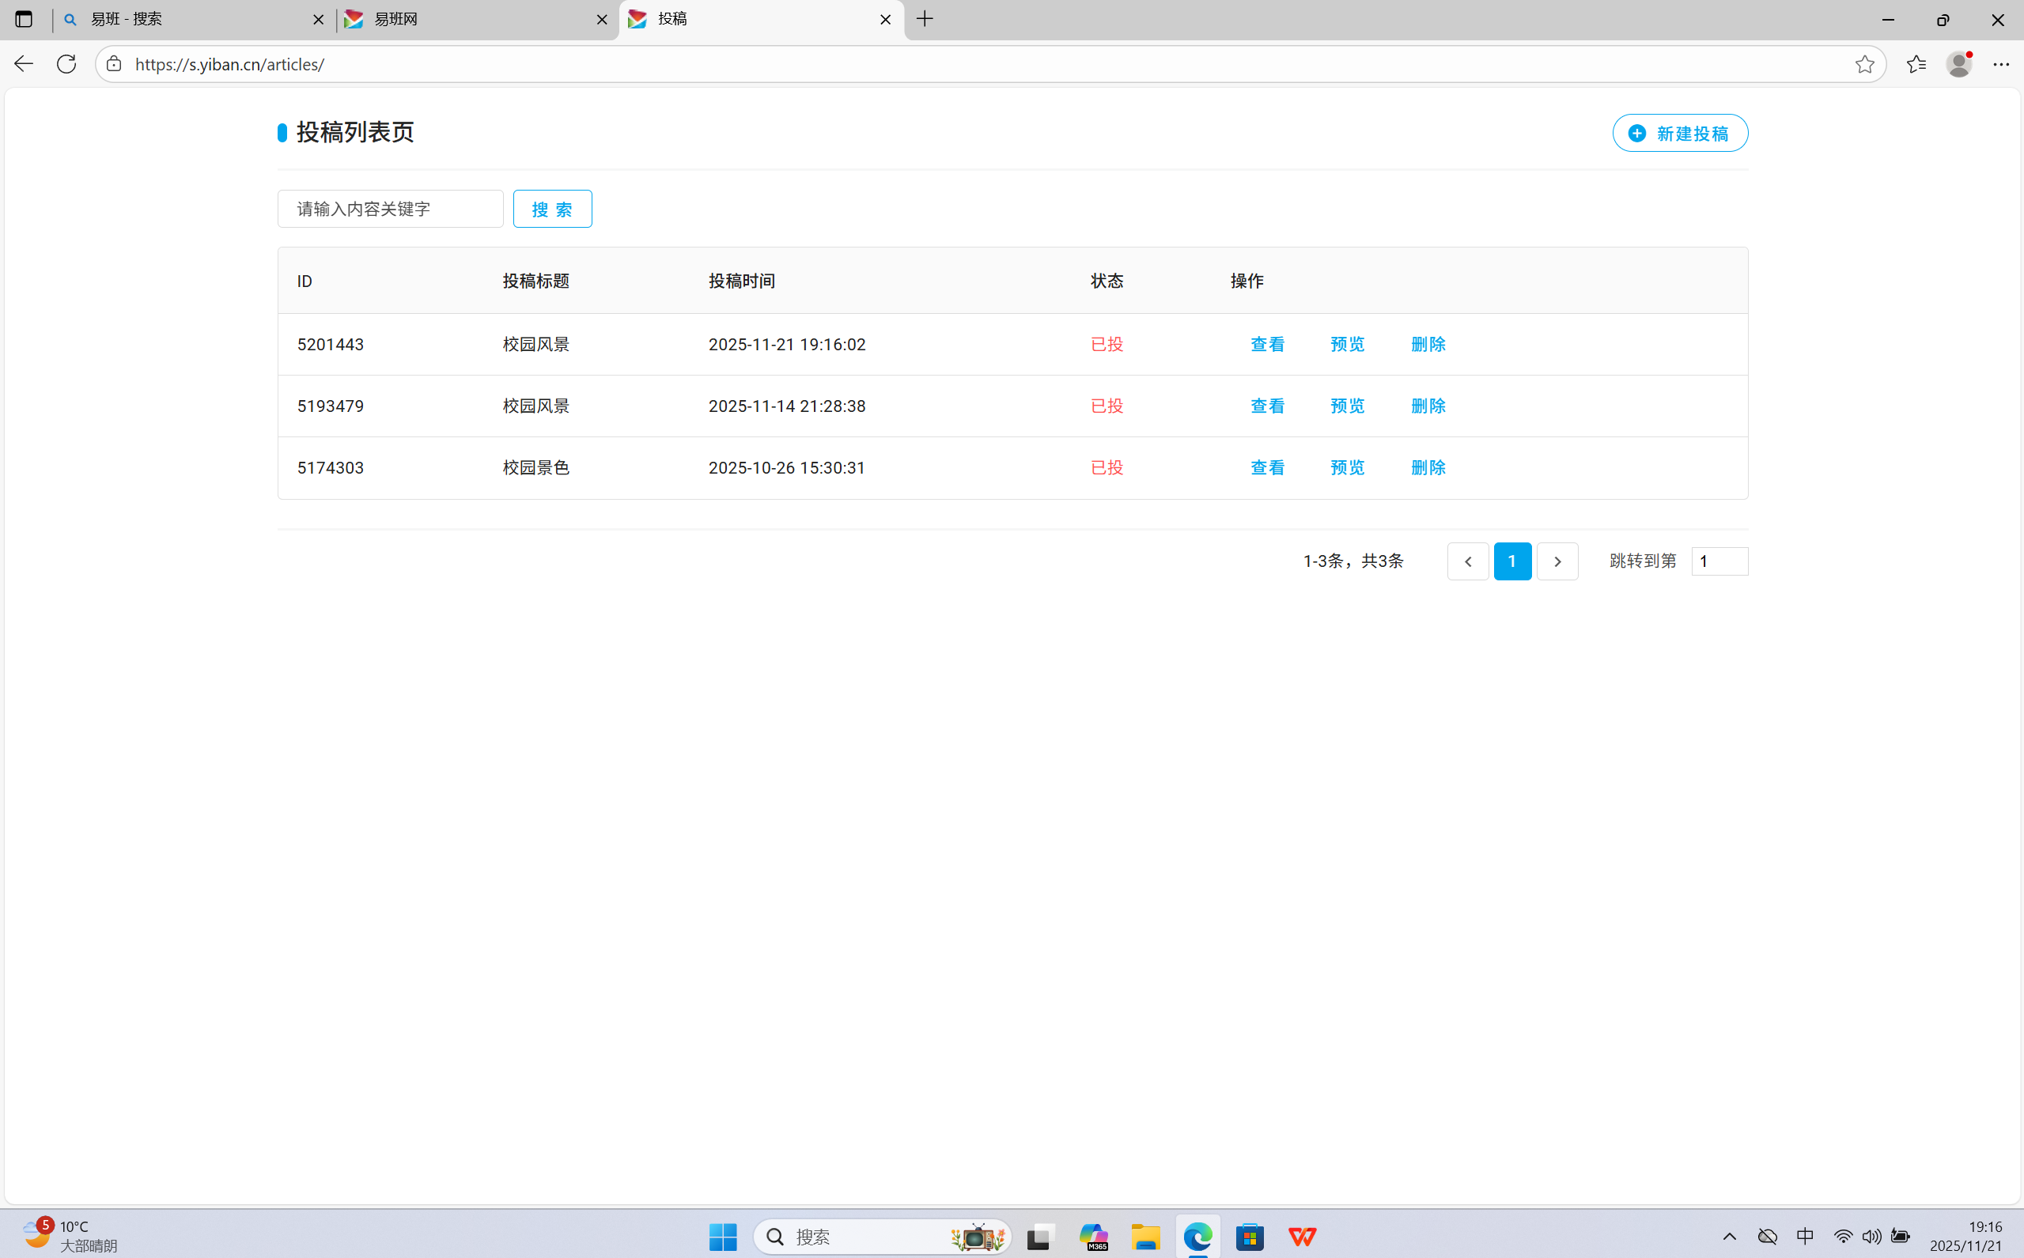Image resolution: width=2024 pixels, height=1258 pixels.
Task: Go to next page arrow in pagination
Action: pyautogui.click(x=1557, y=561)
